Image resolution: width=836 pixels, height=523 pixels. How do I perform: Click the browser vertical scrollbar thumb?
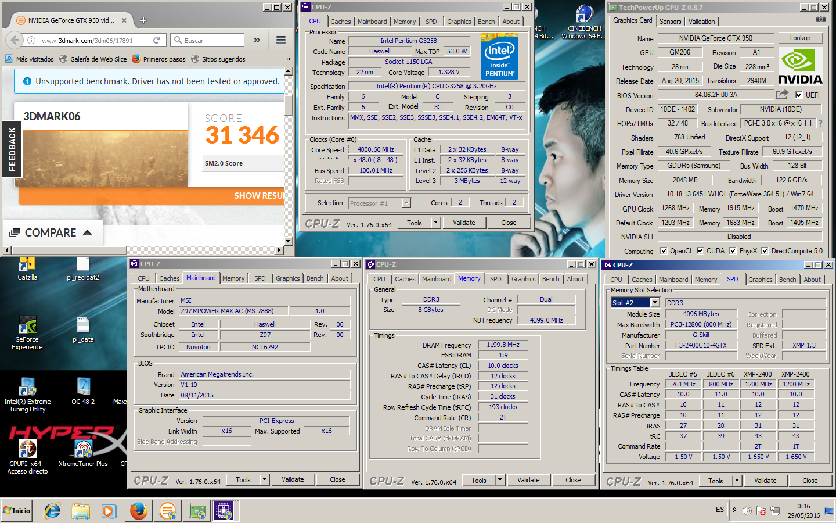pos(289,105)
